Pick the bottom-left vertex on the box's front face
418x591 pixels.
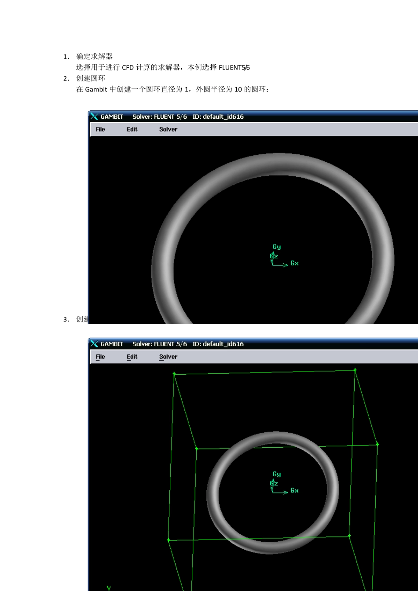point(169,540)
